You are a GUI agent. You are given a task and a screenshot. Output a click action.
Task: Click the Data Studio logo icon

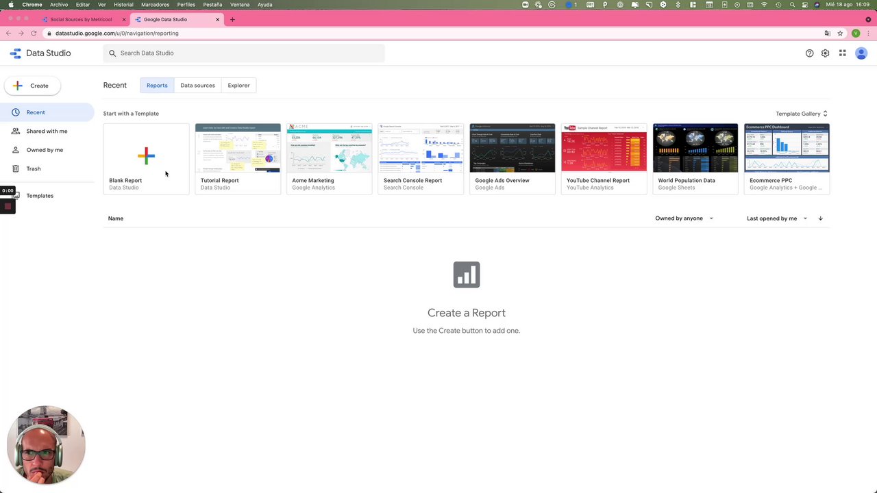[16, 53]
